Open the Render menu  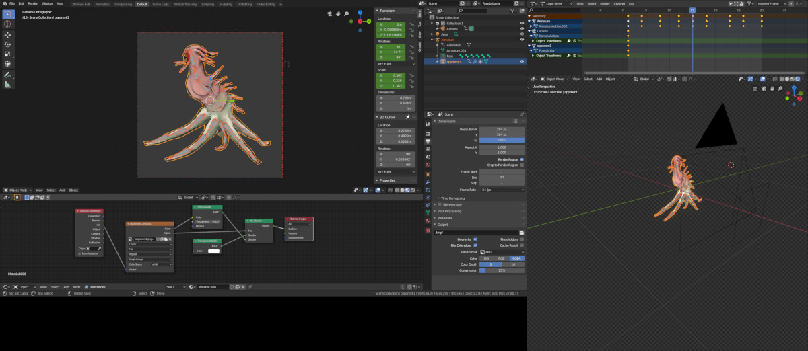click(x=33, y=3)
